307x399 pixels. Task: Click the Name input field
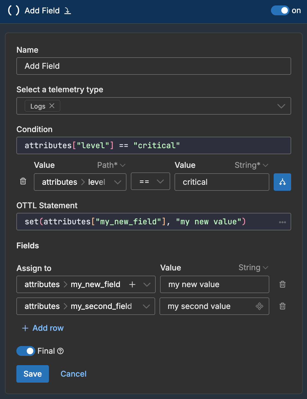153,66
